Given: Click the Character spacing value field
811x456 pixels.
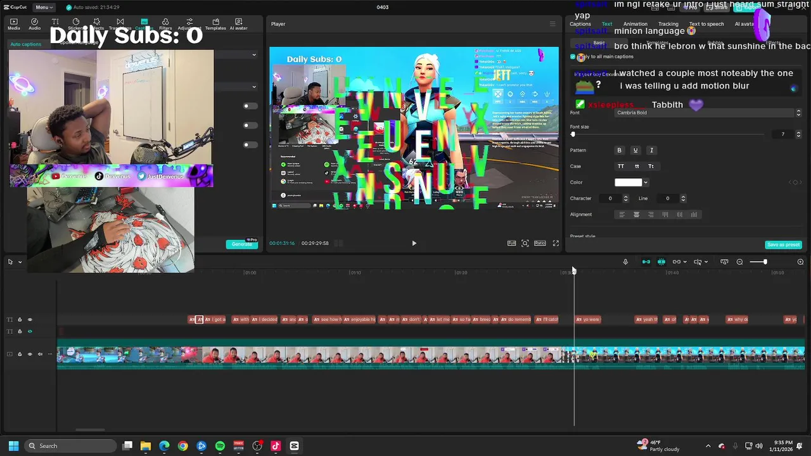Looking at the screenshot, I should pos(610,198).
